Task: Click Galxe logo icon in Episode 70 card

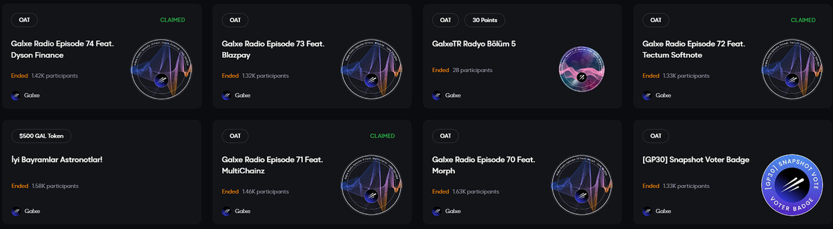Action: [x=436, y=211]
